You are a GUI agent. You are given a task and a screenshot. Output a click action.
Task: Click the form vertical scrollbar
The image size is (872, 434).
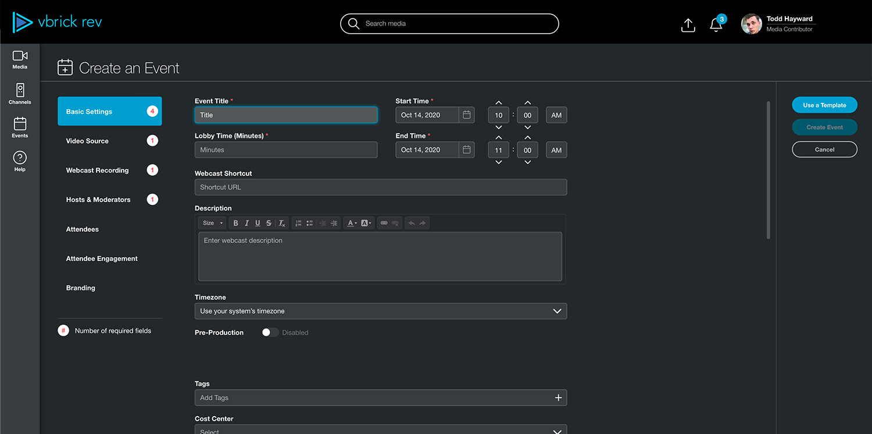(x=769, y=170)
